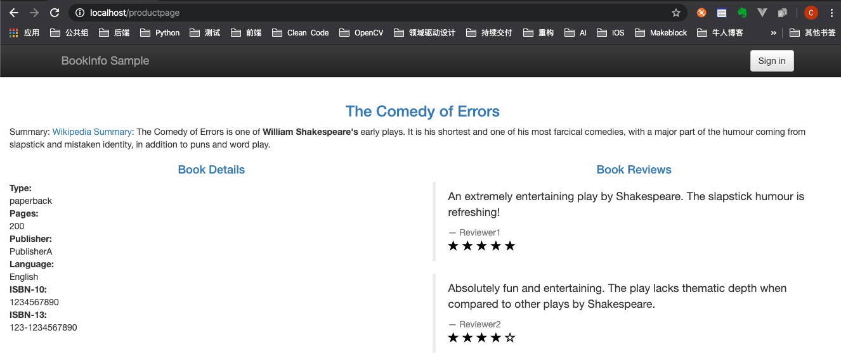Open the Makeblock bookmarks folder
Image resolution: width=841 pixels, height=354 pixels.
point(661,33)
